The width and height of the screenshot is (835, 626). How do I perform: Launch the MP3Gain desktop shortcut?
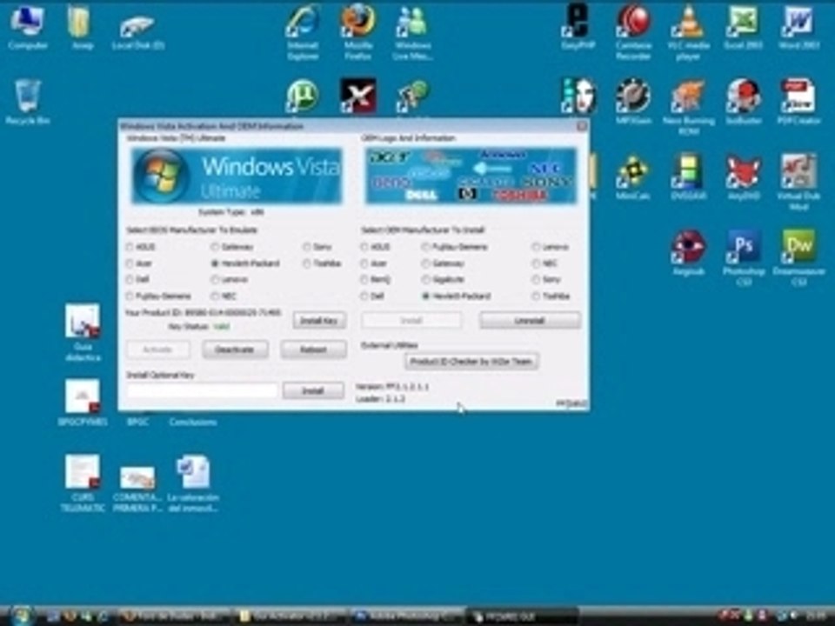tap(633, 102)
